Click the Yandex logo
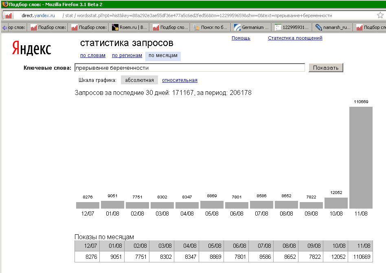 point(31,48)
